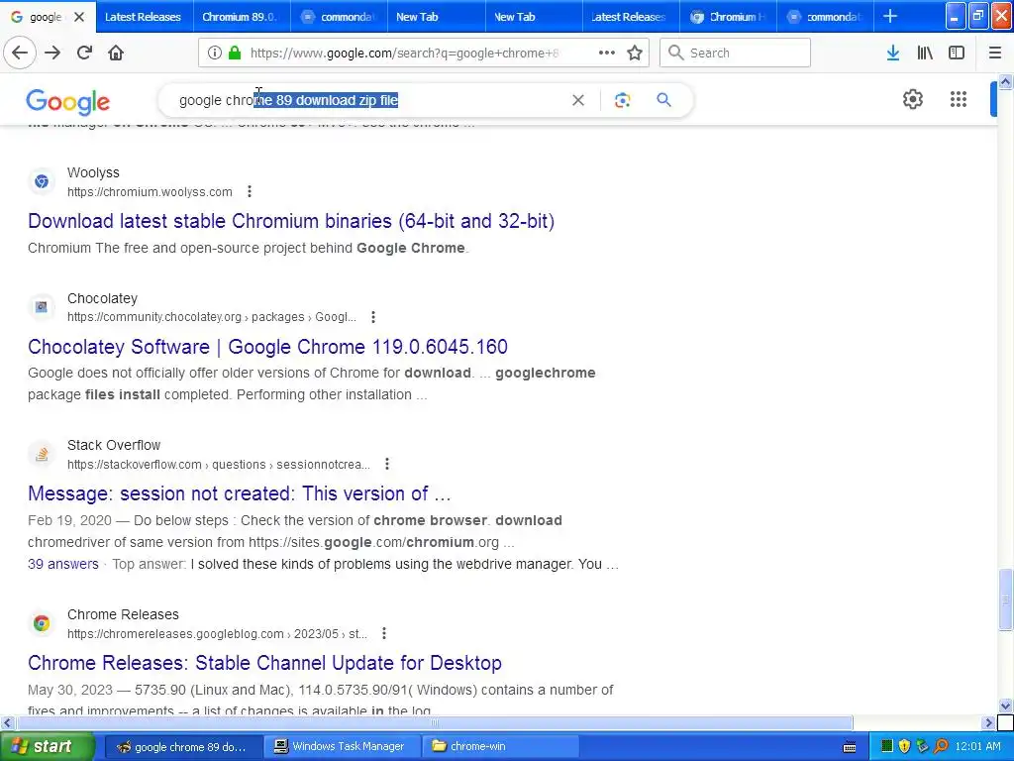1014x761 pixels.
Task: Open Chocolatey Software Google Chrome 119 link
Action: pyautogui.click(x=267, y=346)
